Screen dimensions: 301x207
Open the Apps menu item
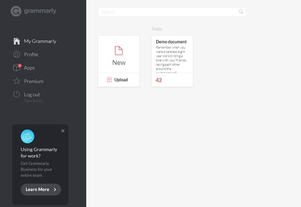(30, 68)
